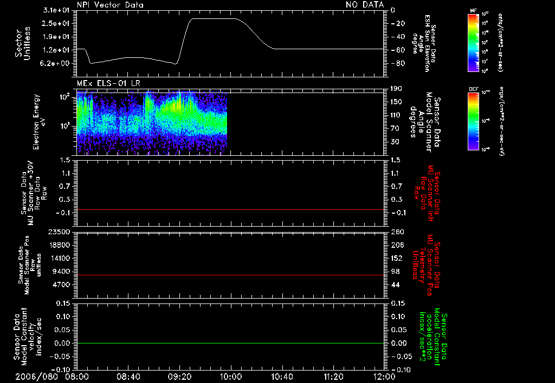This screenshot has height=383, width=555.
Task: Select the 'Sector Unitless' axis label
Action: [23, 43]
